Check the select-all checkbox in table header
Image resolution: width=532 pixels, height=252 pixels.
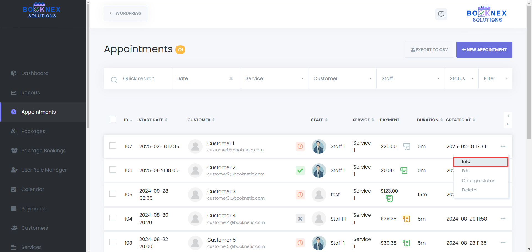[113, 119]
